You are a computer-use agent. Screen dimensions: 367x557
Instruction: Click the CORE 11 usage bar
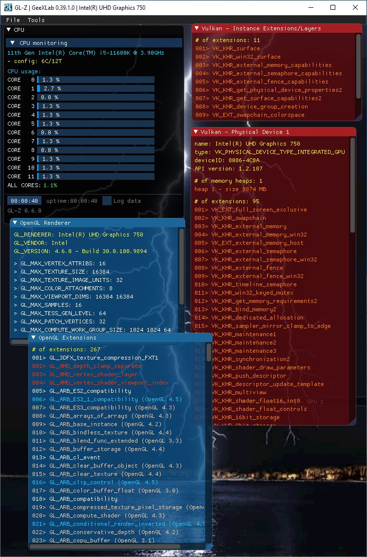(96, 176)
